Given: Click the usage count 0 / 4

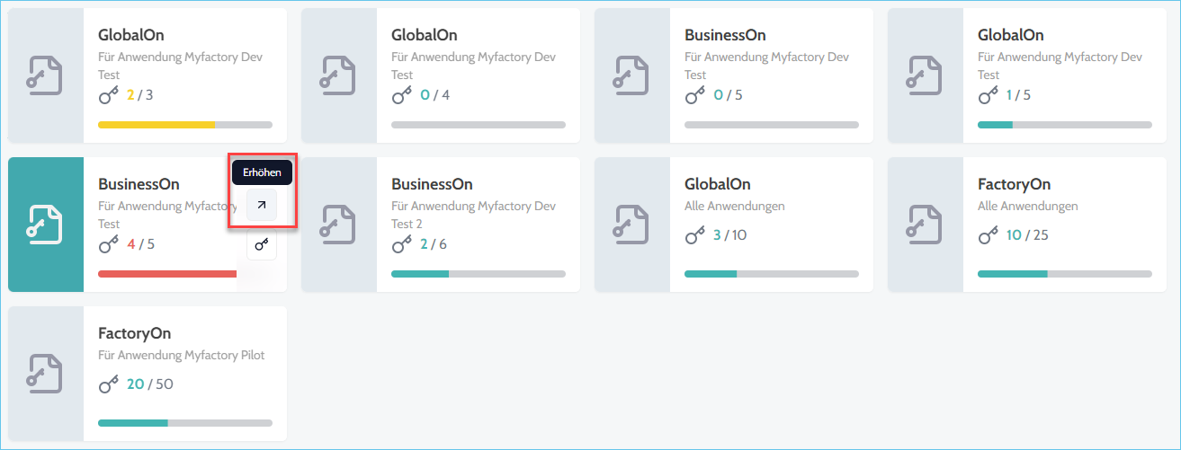Looking at the screenshot, I should click(434, 94).
